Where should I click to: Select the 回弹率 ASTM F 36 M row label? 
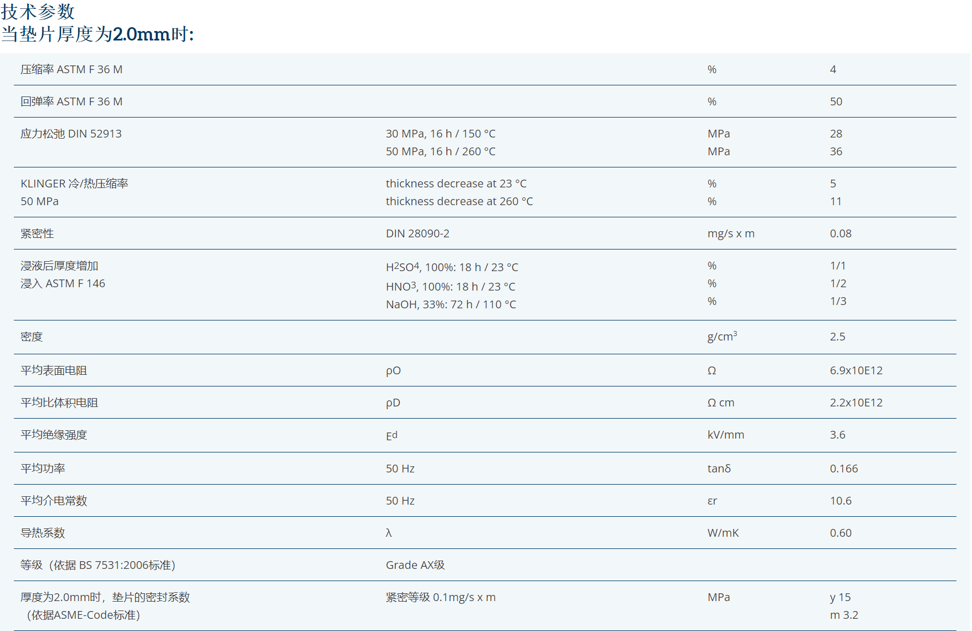[x=72, y=101]
